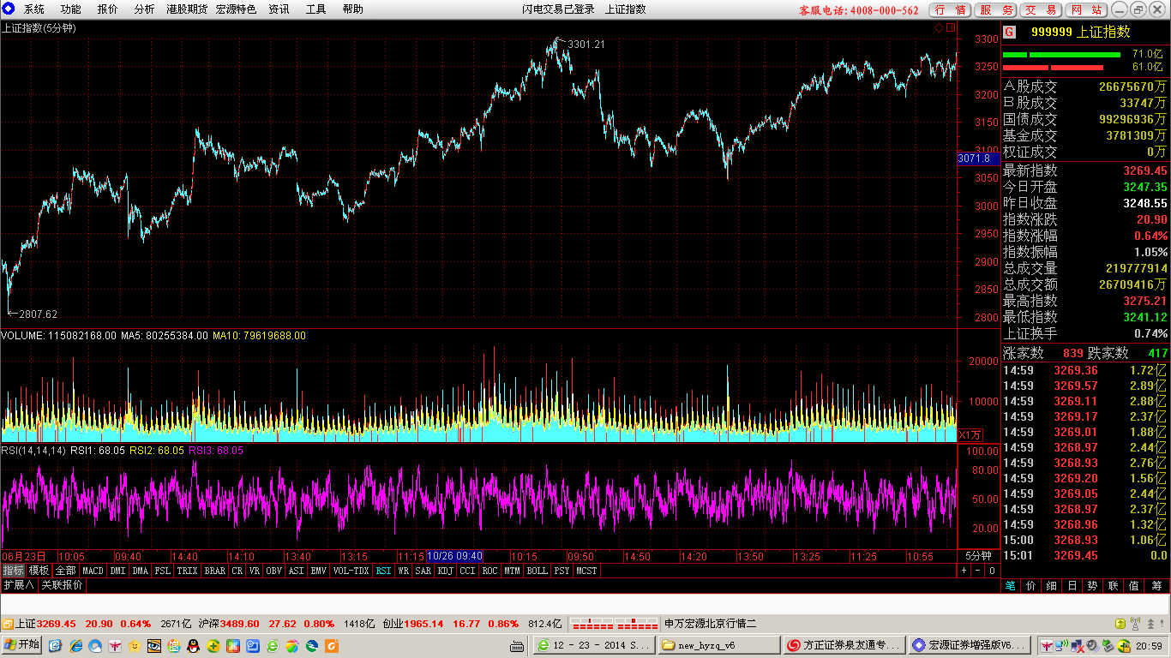Select the 模板 tab
Viewport: 1171px width, 658px height.
(39, 571)
